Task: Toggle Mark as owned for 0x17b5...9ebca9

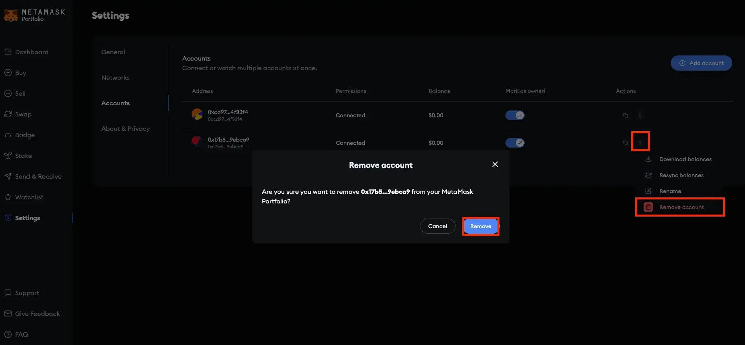Action: tap(515, 143)
